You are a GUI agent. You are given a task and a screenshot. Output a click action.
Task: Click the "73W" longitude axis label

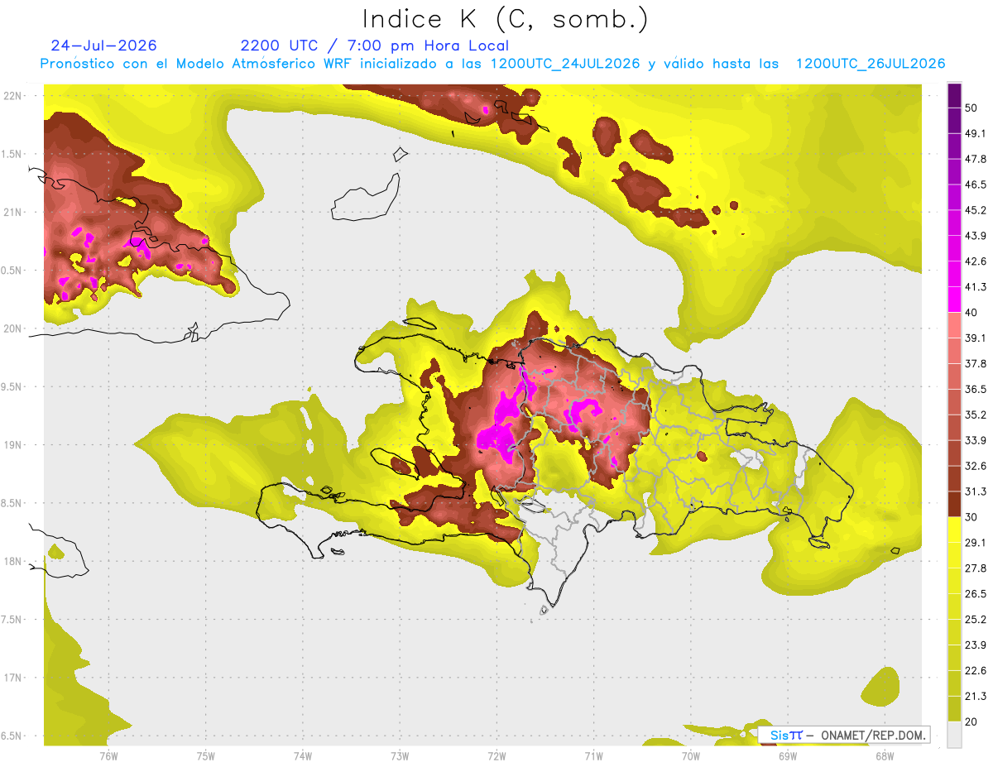point(400,756)
